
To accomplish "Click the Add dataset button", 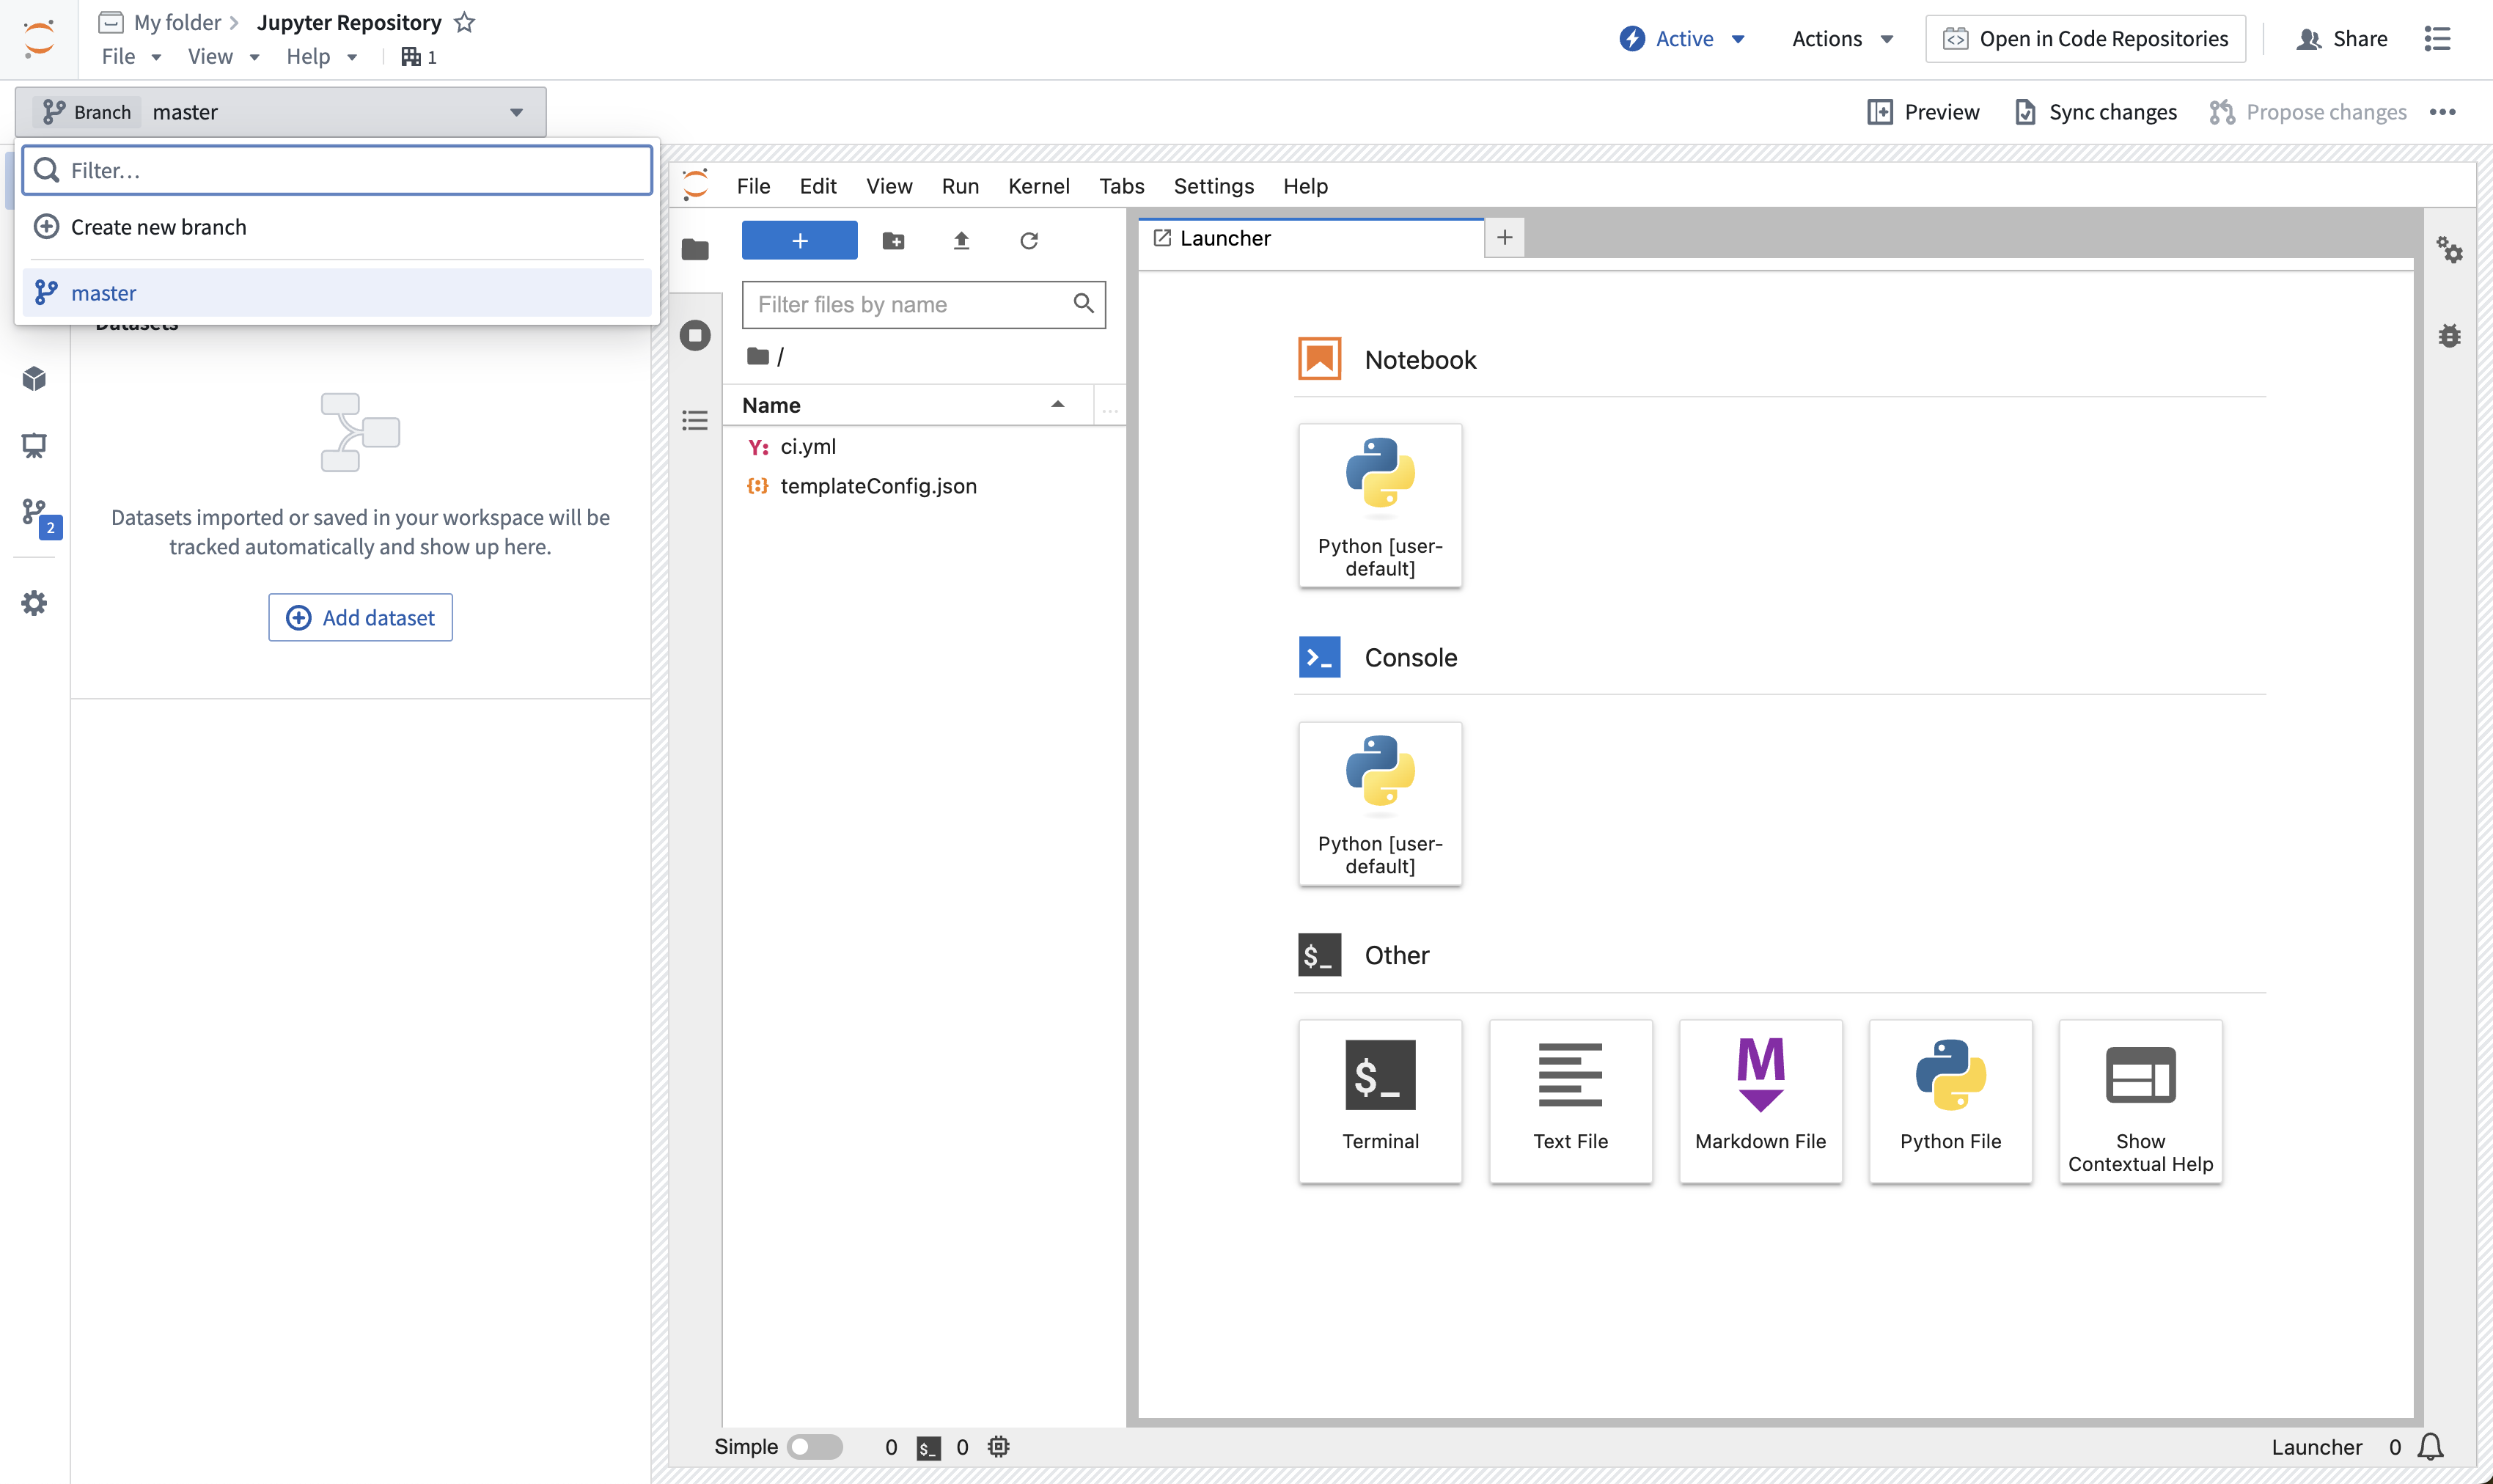I will [360, 617].
